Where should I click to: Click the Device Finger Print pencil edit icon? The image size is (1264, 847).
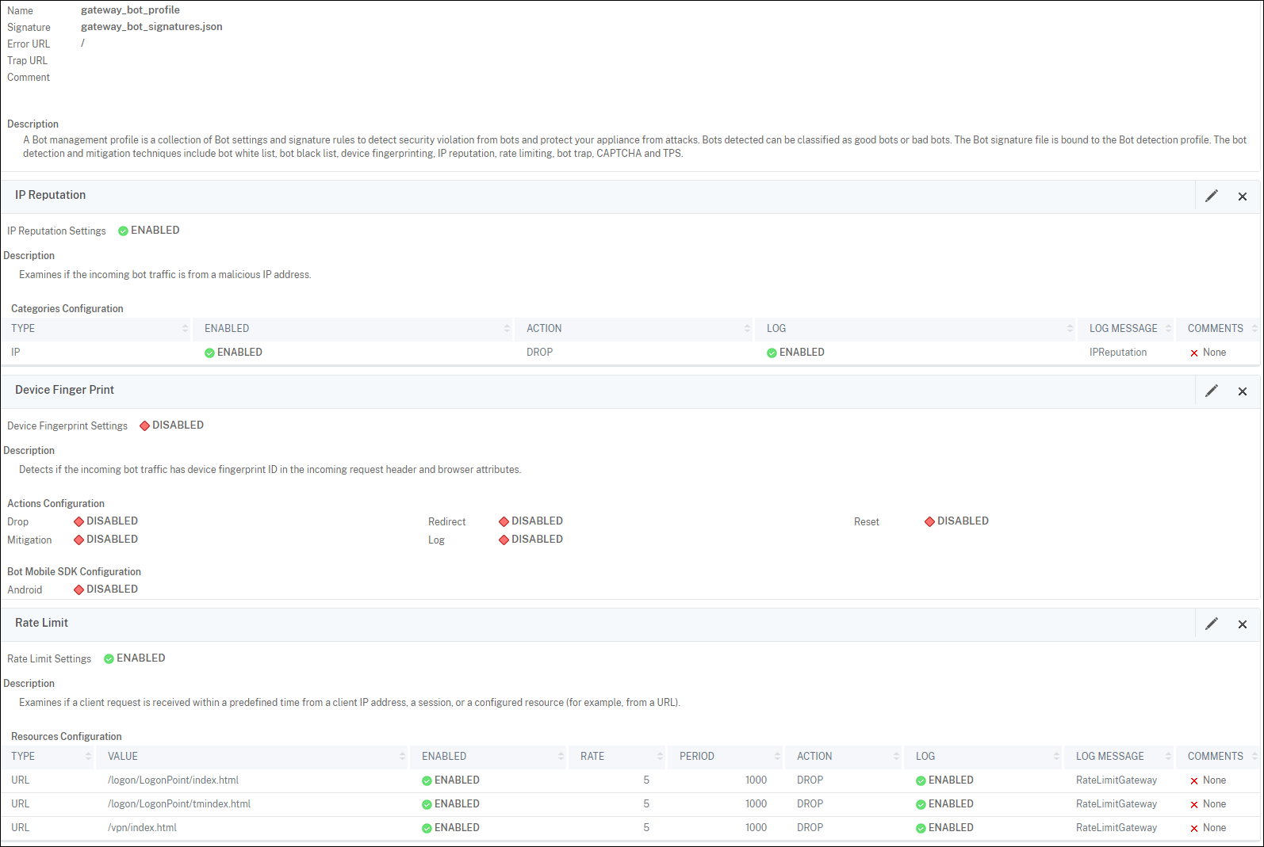point(1211,391)
